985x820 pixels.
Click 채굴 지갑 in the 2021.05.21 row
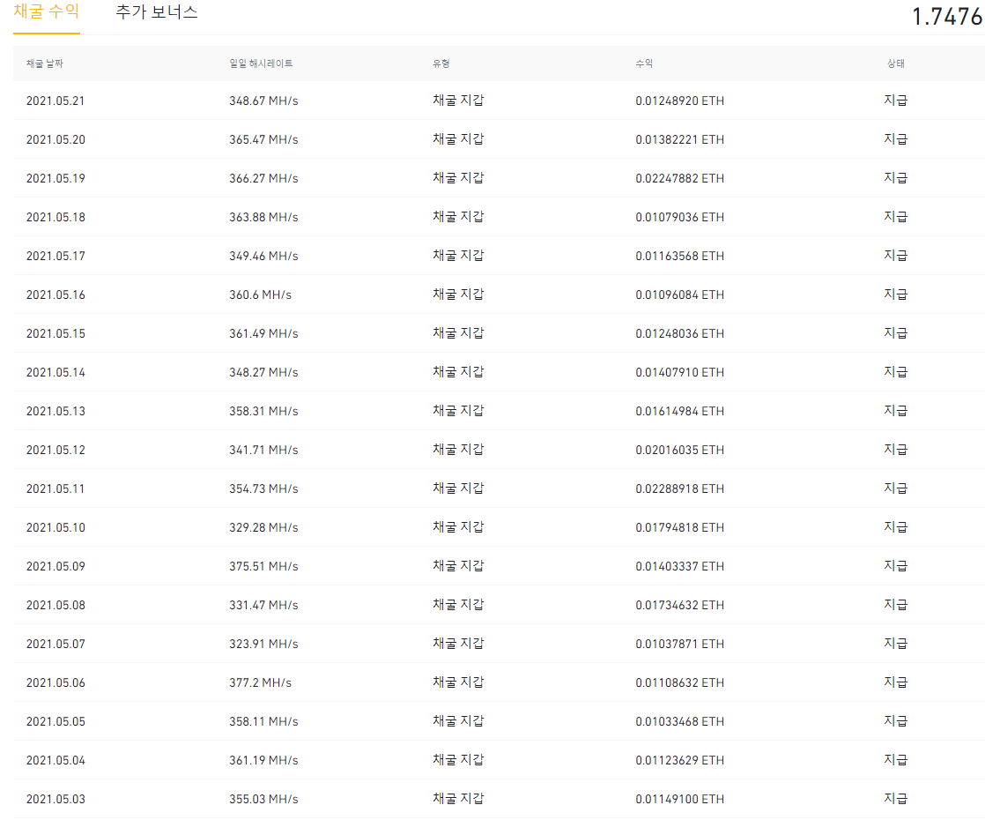click(458, 101)
